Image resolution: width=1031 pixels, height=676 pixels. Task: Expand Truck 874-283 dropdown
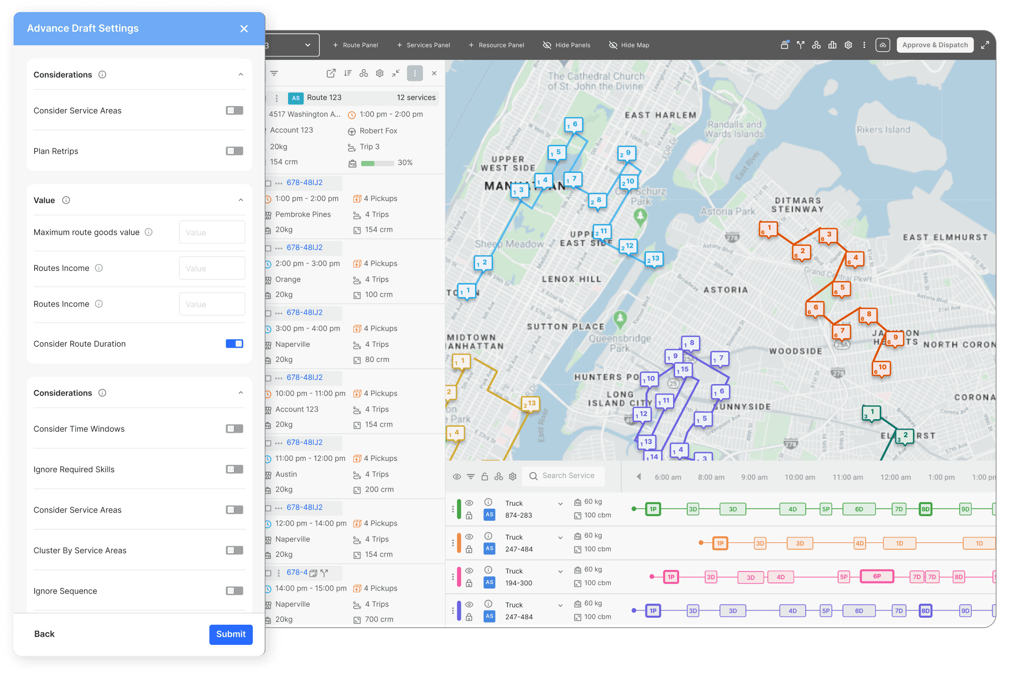click(x=560, y=504)
